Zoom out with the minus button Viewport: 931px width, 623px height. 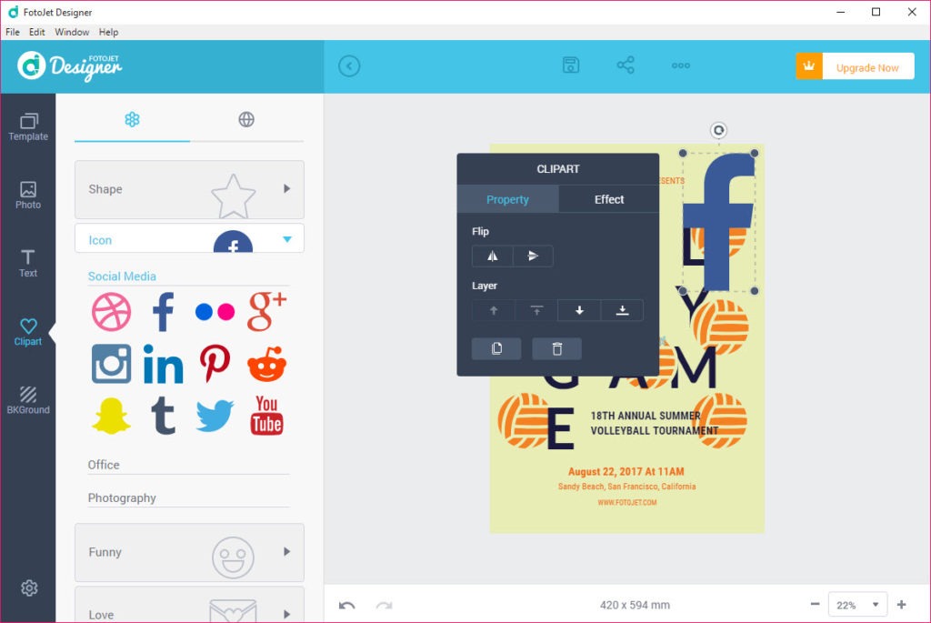pyautogui.click(x=815, y=605)
